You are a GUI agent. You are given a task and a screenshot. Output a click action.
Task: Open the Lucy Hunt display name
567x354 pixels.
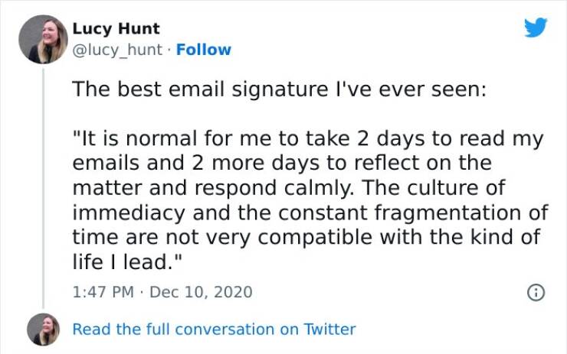(116, 29)
